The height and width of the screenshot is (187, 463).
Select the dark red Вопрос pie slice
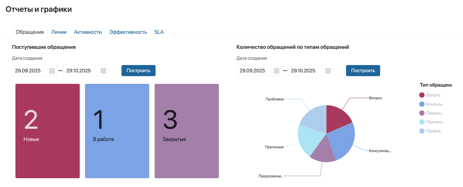click(337, 118)
